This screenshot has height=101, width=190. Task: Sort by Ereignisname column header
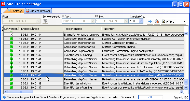(83, 29)
